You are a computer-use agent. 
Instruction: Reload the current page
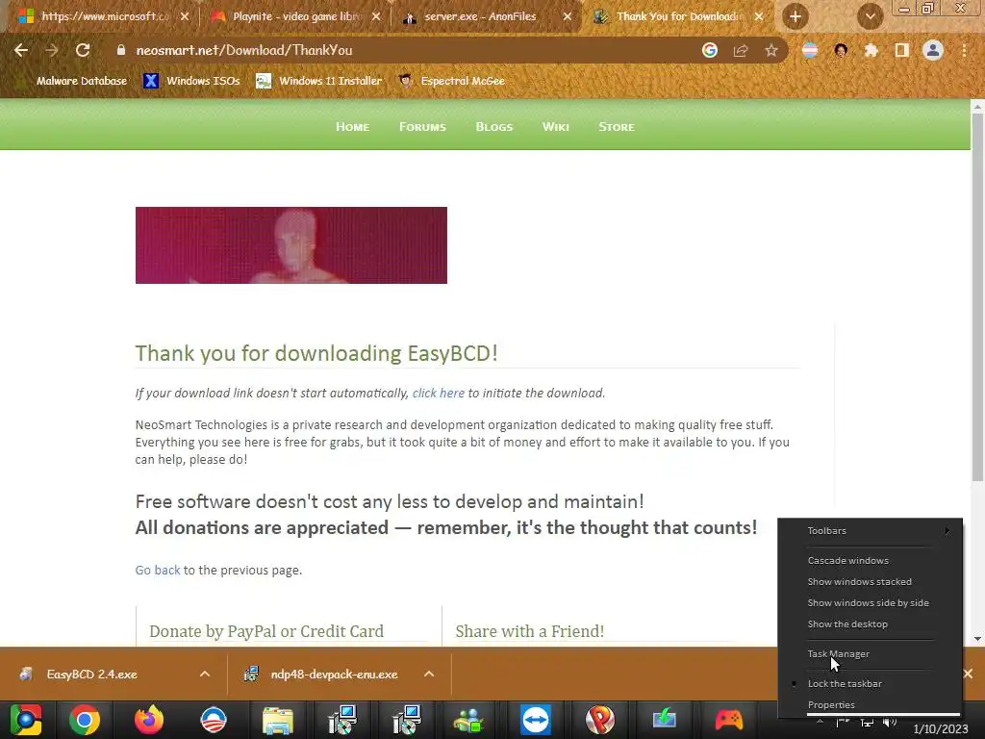coord(83,50)
